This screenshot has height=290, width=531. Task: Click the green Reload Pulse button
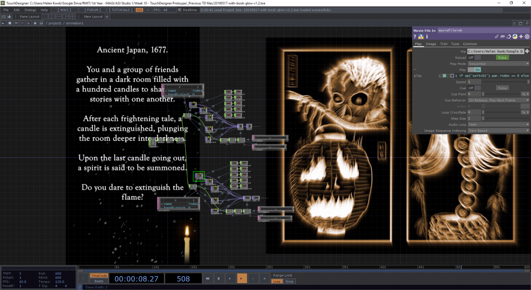click(502, 57)
